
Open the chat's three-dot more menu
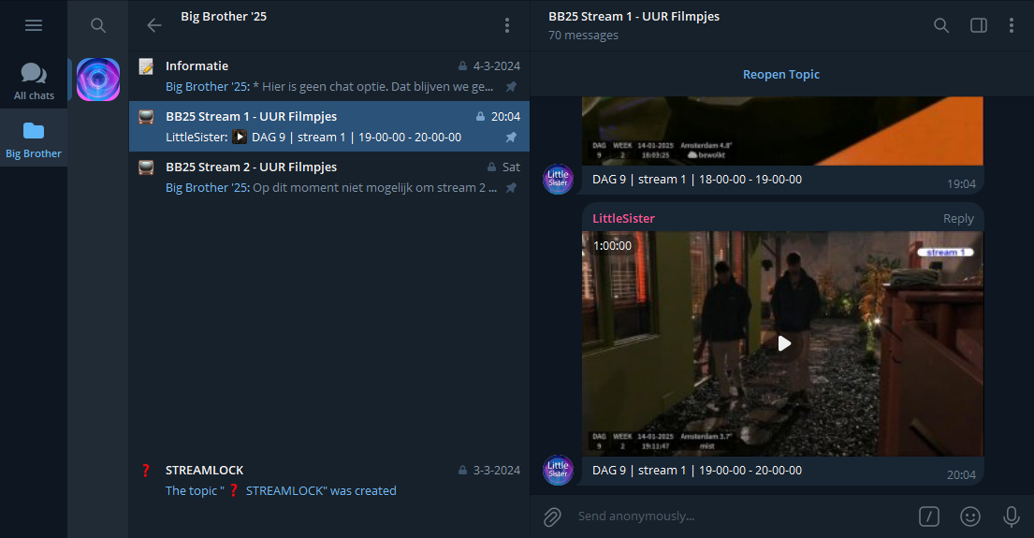coord(1011,25)
